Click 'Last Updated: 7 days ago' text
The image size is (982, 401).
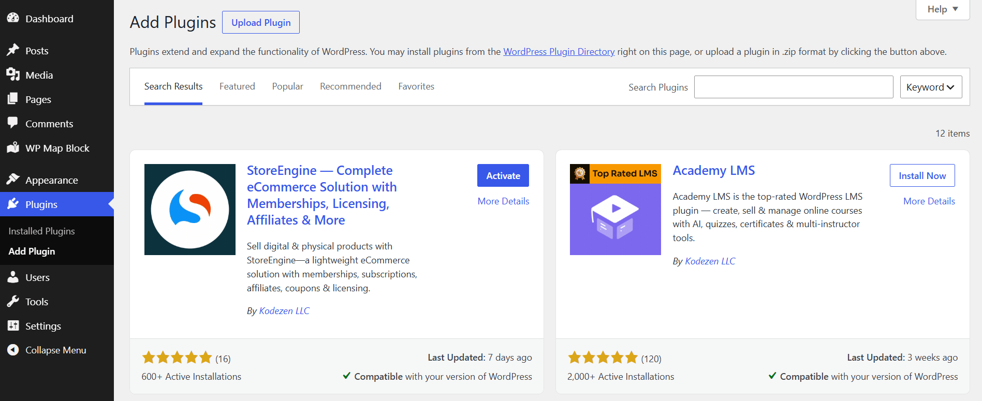480,358
